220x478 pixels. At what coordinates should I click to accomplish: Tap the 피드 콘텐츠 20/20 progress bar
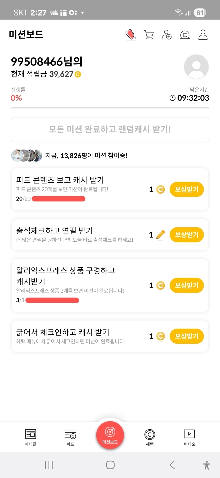click(x=59, y=199)
